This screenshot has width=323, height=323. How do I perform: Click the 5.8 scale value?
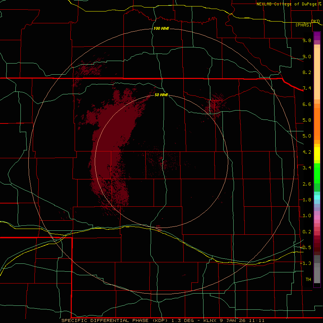[307, 120]
